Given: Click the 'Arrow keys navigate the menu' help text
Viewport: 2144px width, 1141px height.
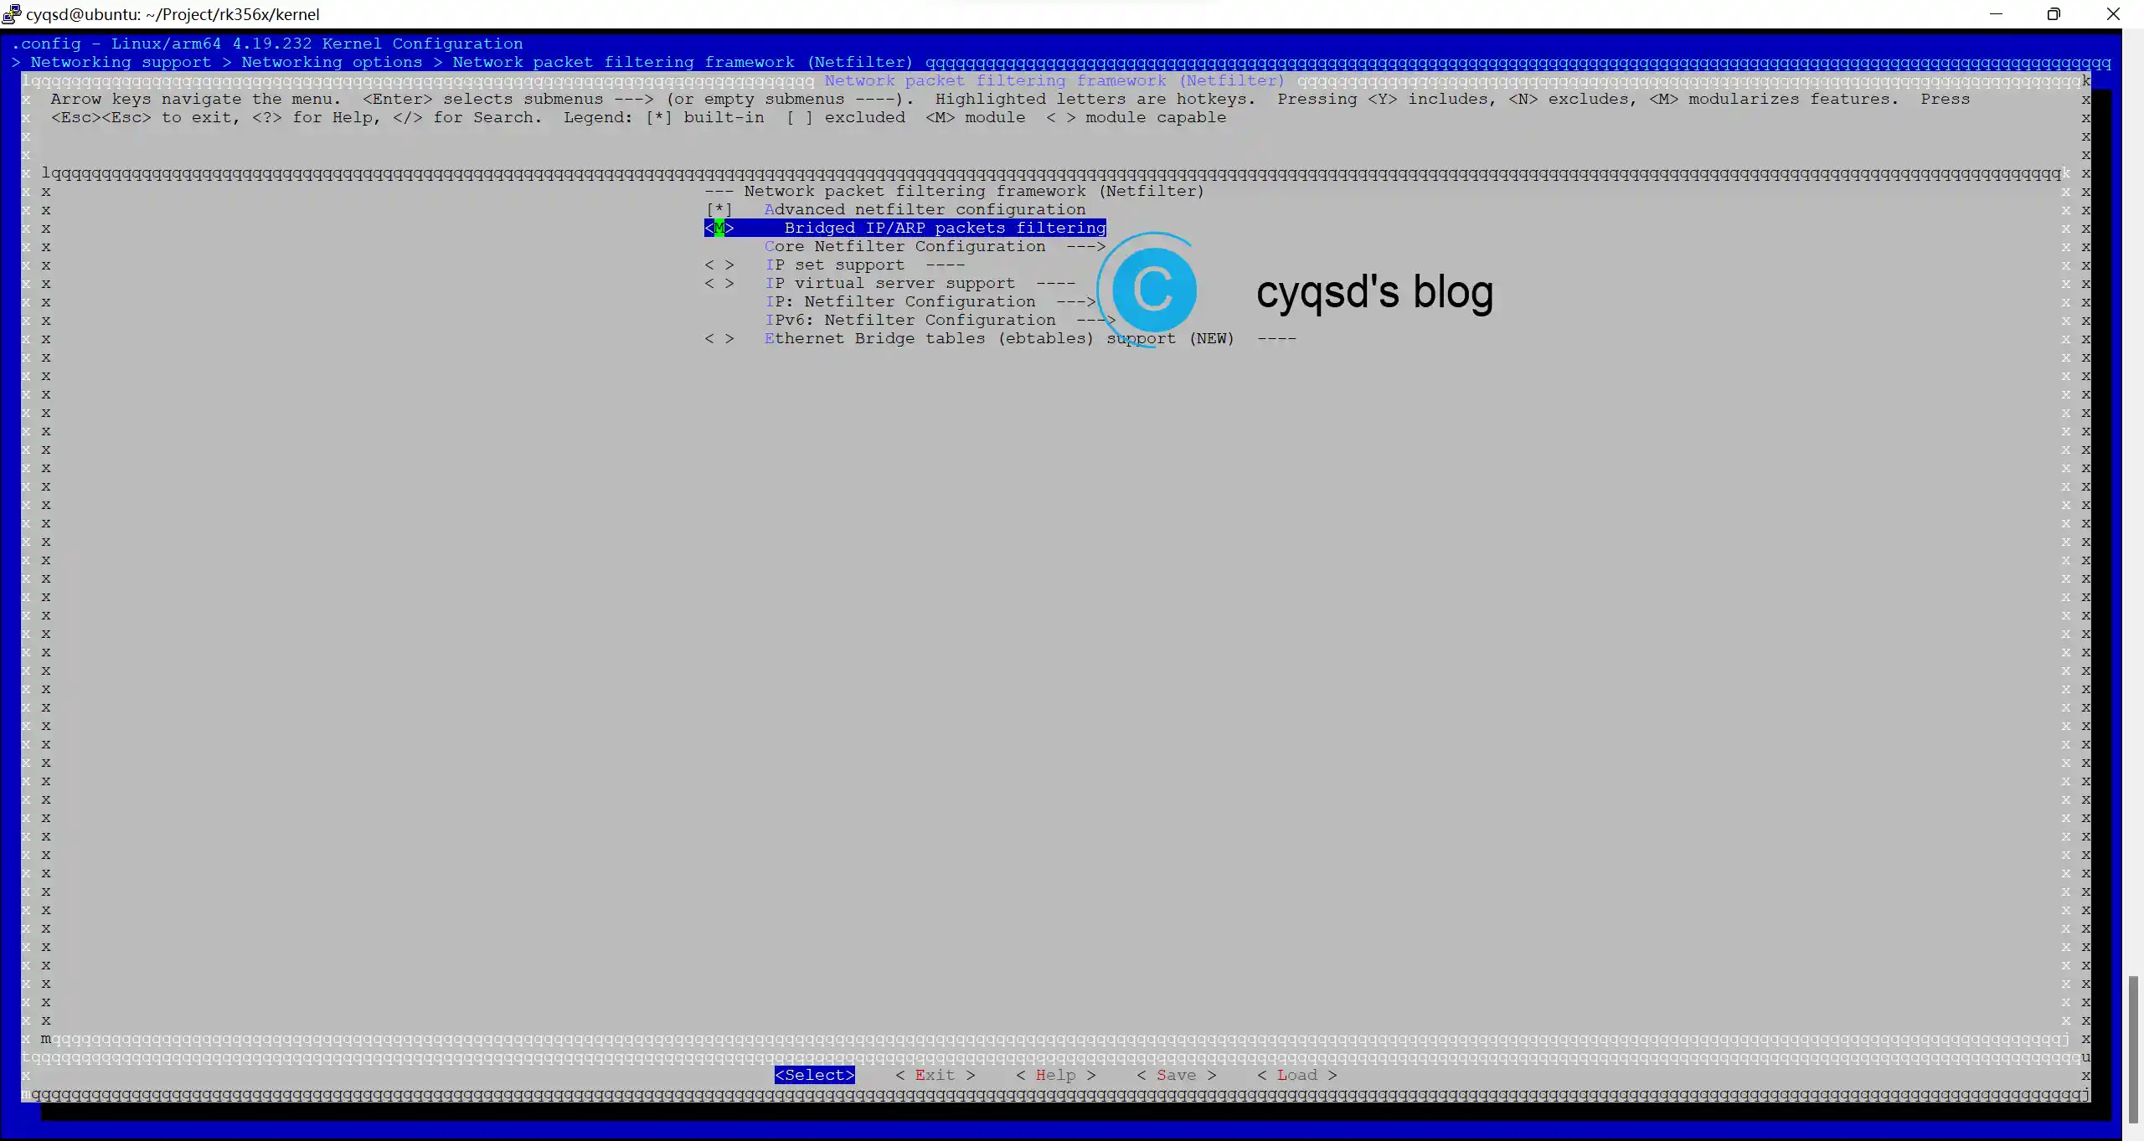Looking at the screenshot, I should pos(196,100).
